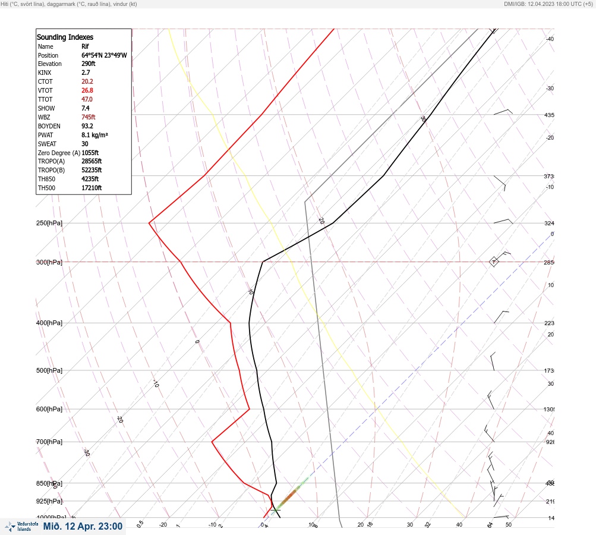Click the '700[hPa]' pressure label
The image size is (596, 535).
[49, 442]
